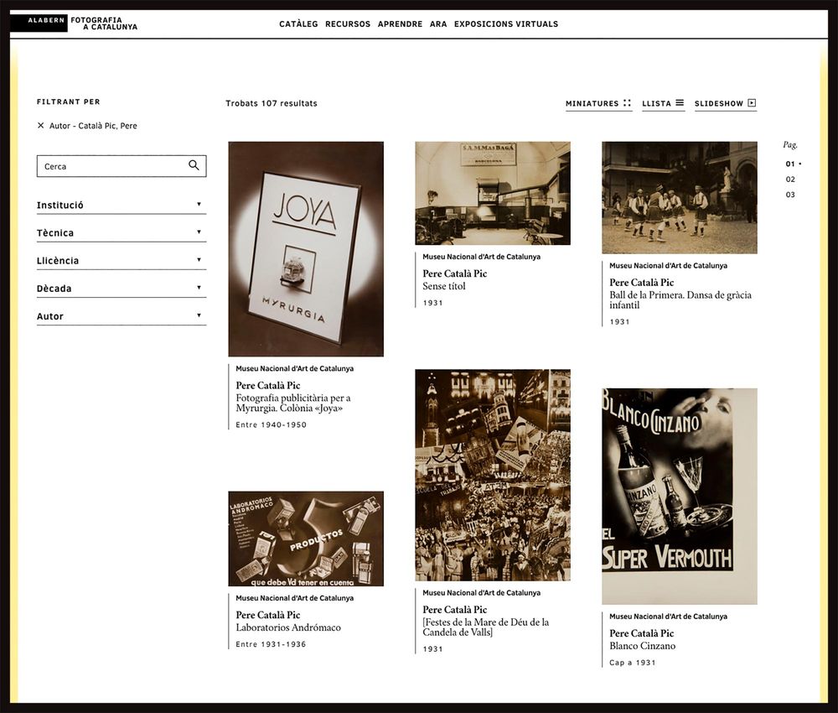838x713 pixels.
Task: Remove the Autor Català Pic filter
Action: pyautogui.click(x=40, y=125)
